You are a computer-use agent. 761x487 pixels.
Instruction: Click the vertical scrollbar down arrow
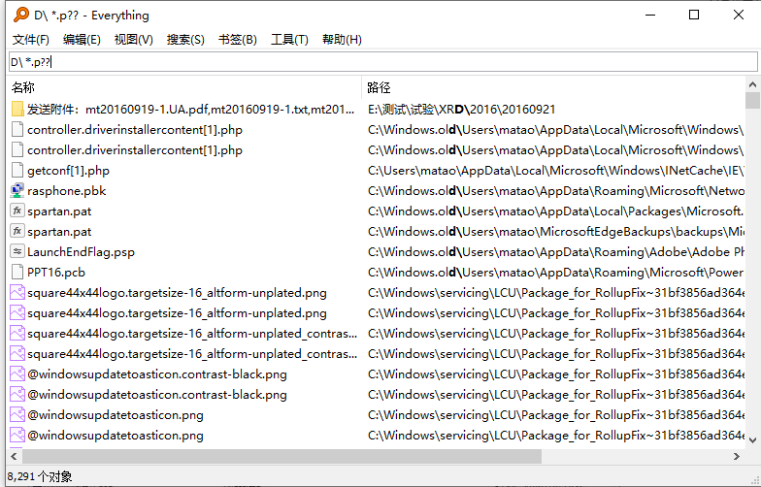[x=753, y=440]
